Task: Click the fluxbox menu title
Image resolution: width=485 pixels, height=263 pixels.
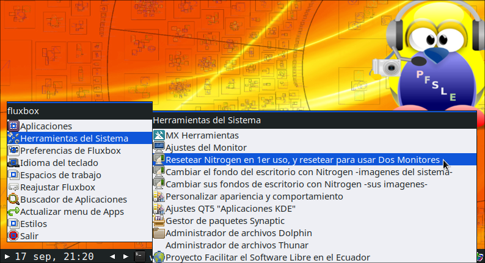Action: [80, 111]
